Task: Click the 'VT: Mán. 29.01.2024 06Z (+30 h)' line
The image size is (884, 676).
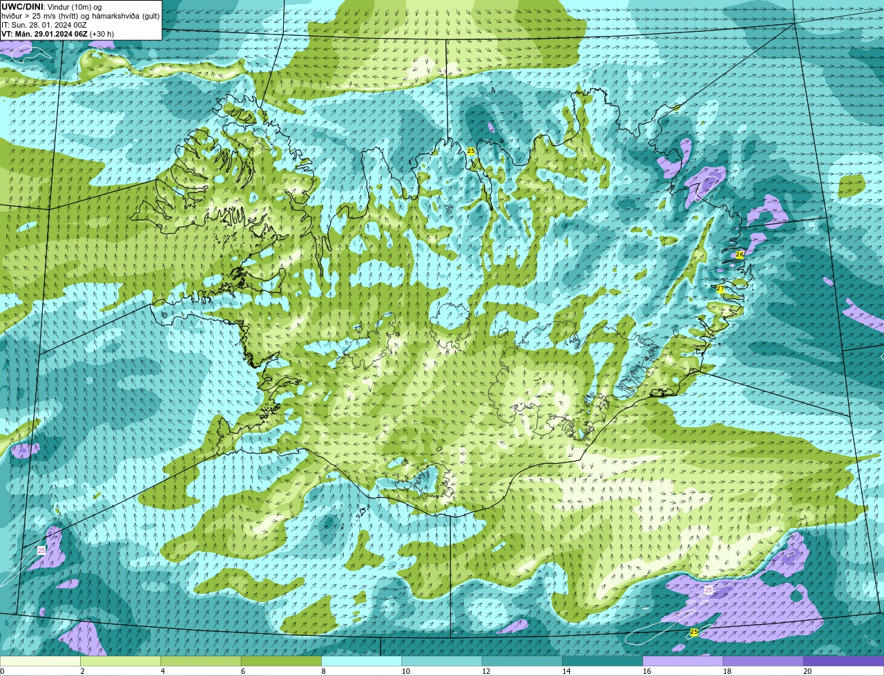Action: pyautogui.click(x=58, y=34)
